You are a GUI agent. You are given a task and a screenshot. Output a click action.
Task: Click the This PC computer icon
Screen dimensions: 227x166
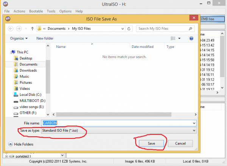pyautogui.click(x=13, y=52)
